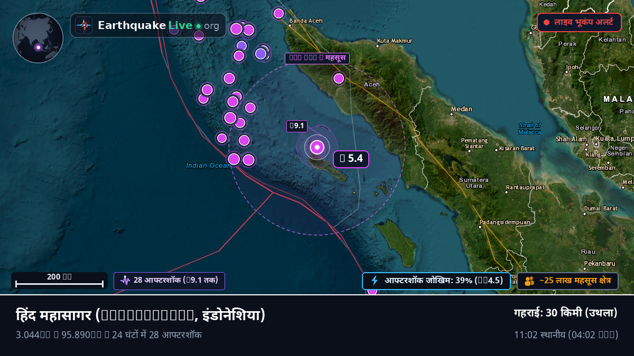This screenshot has width=634, height=356.
Task: Click the Dumai Barat city label
Action: tap(601, 208)
